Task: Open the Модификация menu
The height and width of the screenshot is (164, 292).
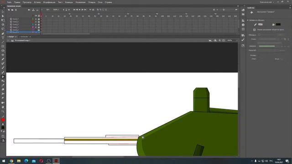Action: click(x=49, y=2)
